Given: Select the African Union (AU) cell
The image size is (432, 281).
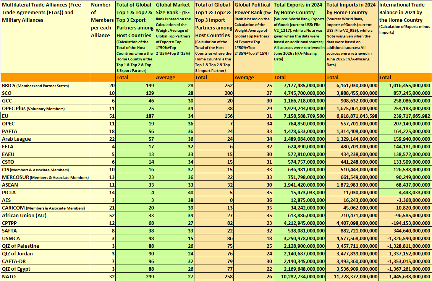Looking at the screenshot, I should click(45, 215).
